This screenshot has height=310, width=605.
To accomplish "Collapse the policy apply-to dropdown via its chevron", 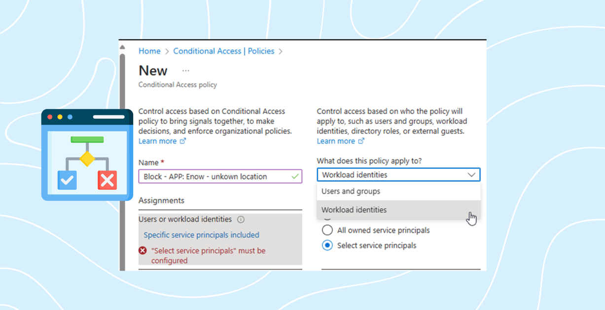I will tap(472, 175).
